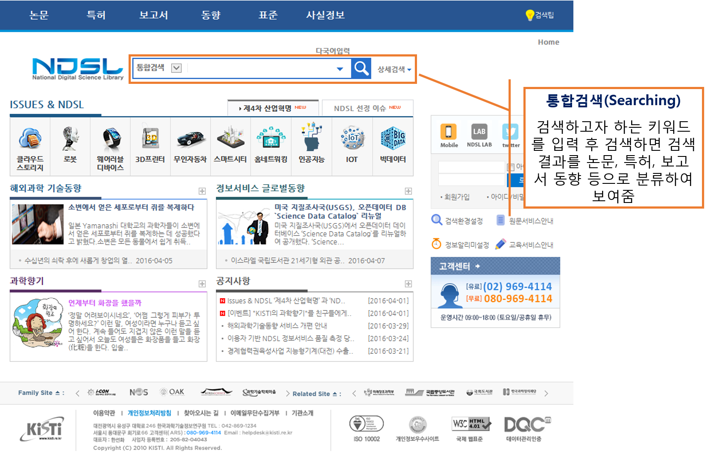Open the 특허 menu
Viewport: 705px width, 455px height.
coord(96,15)
